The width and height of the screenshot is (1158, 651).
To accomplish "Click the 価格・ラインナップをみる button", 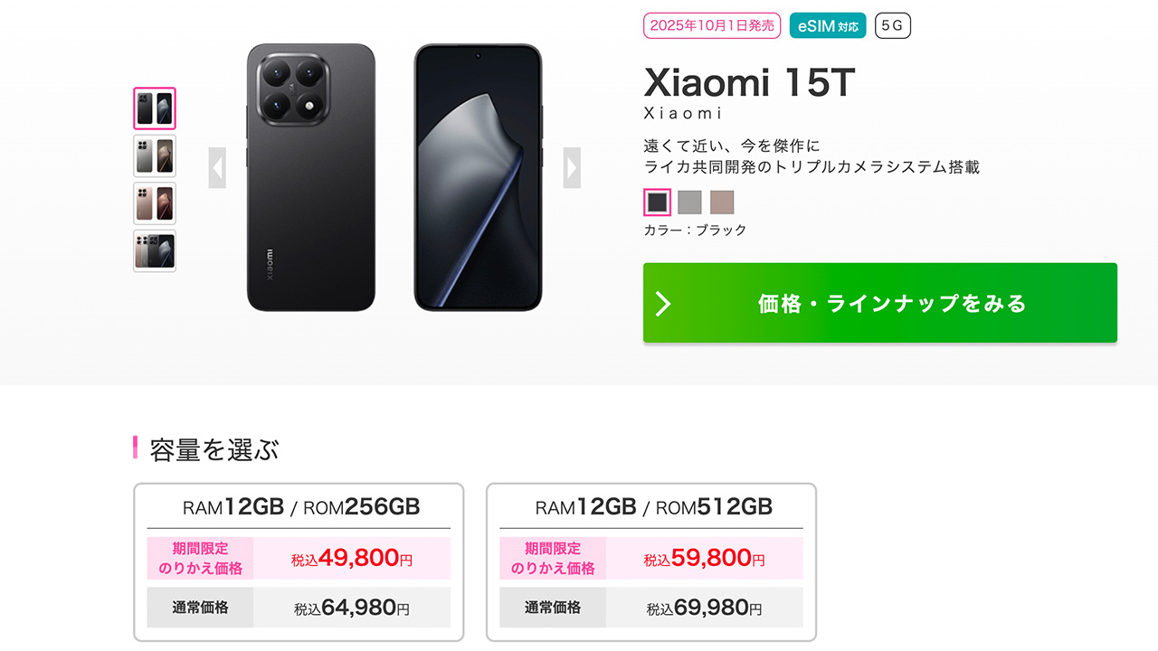I will pos(880,304).
